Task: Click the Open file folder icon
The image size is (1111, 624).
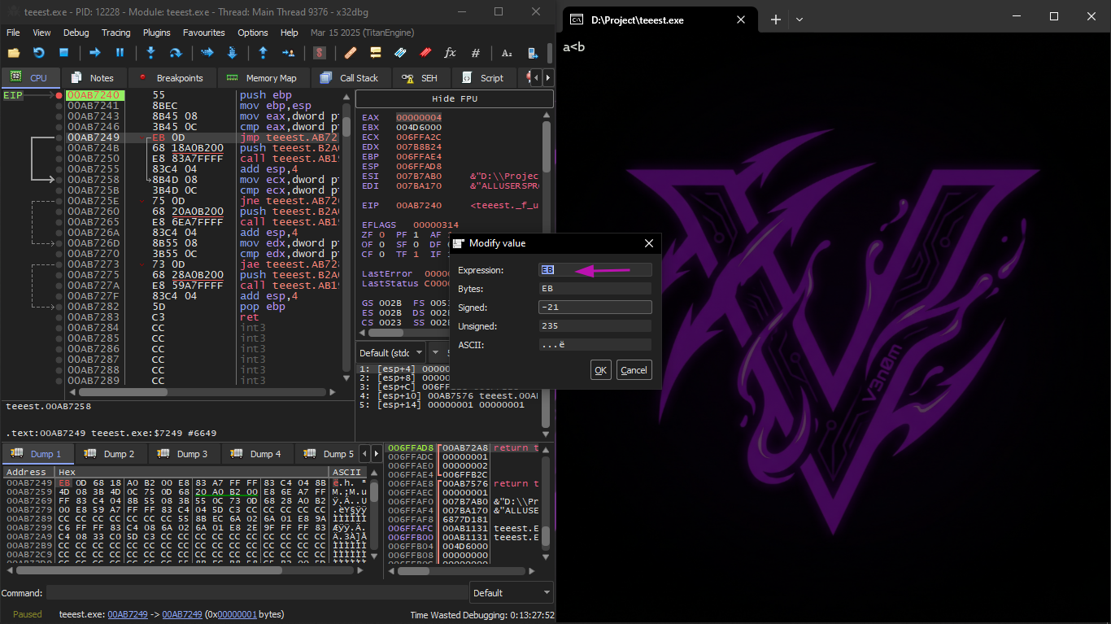Action: pyautogui.click(x=13, y=53)
